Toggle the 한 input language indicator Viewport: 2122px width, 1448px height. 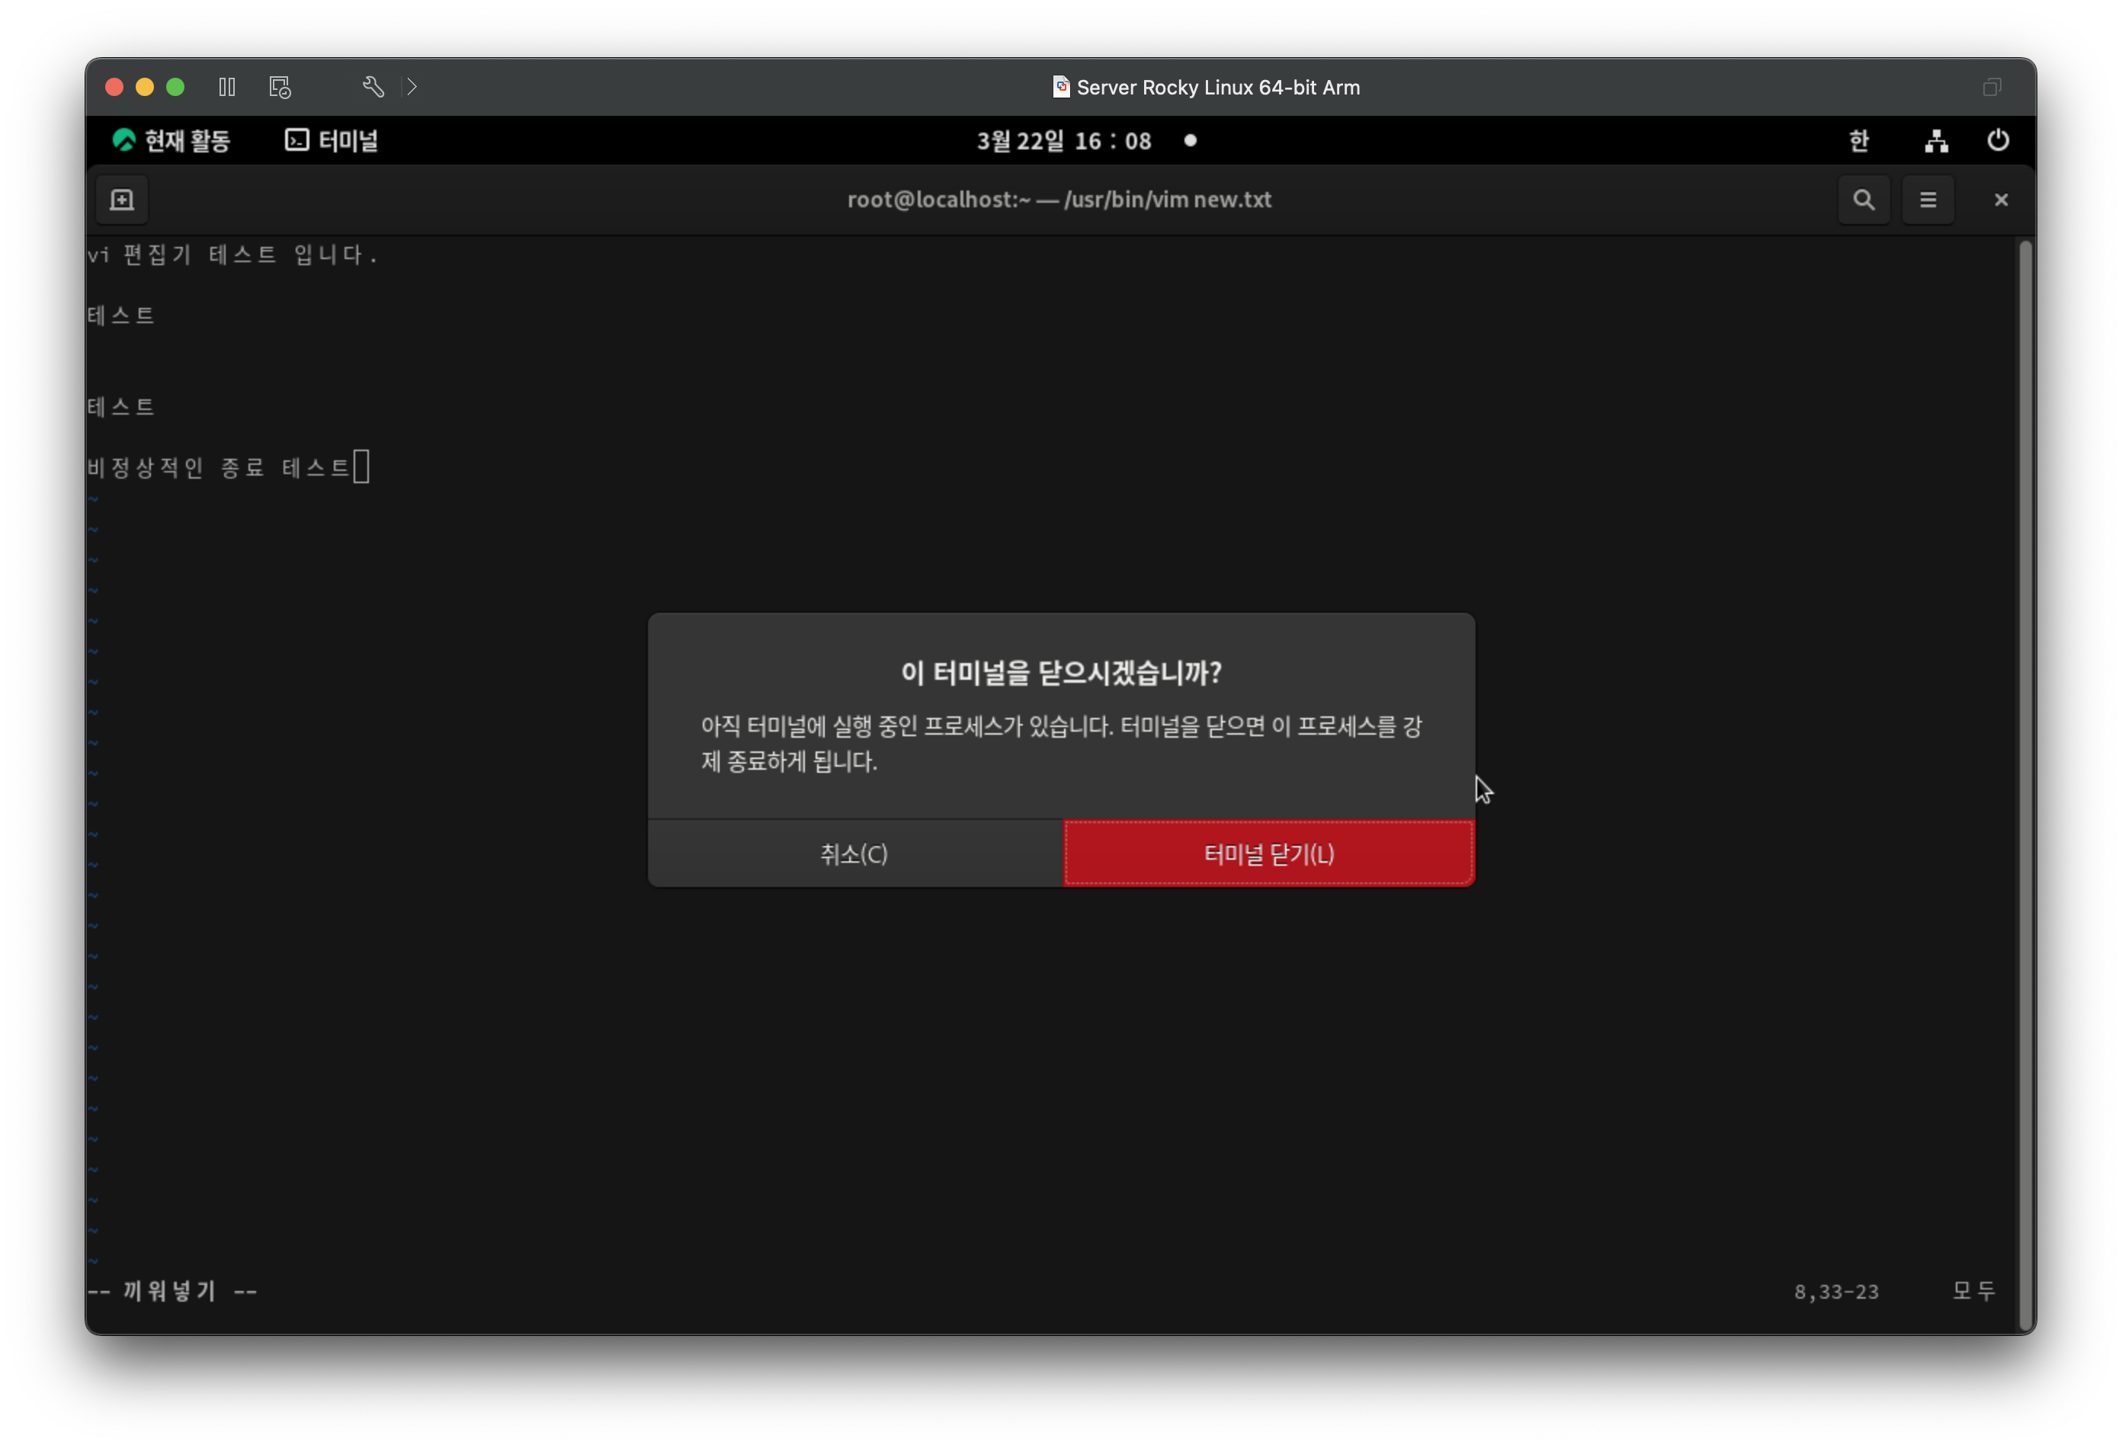click(1859, 140)
